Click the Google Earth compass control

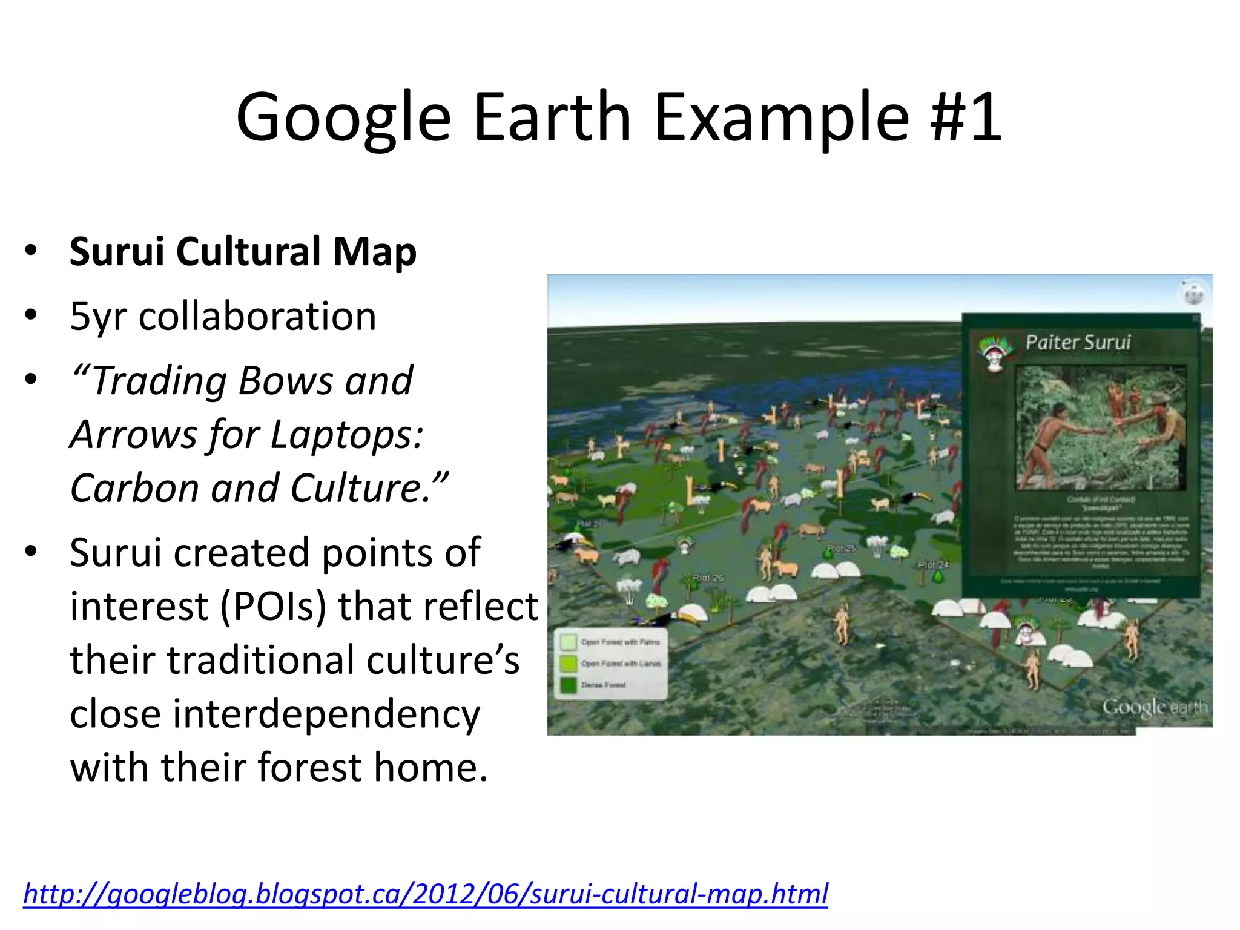[x=1193, y=294]
